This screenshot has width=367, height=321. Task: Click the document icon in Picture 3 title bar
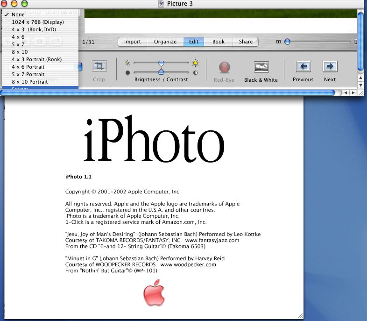tap(161, 4)
